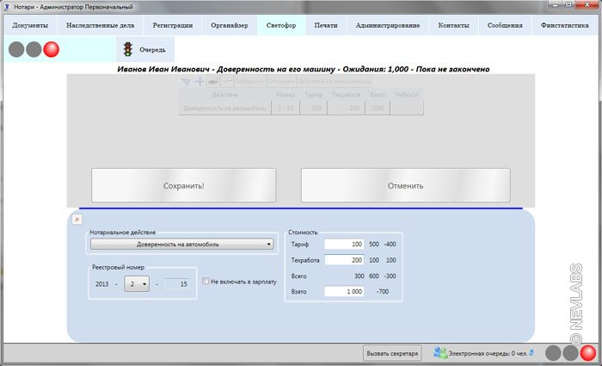Close the form panel with red X
602x366 pixels.
pos(77,220)
